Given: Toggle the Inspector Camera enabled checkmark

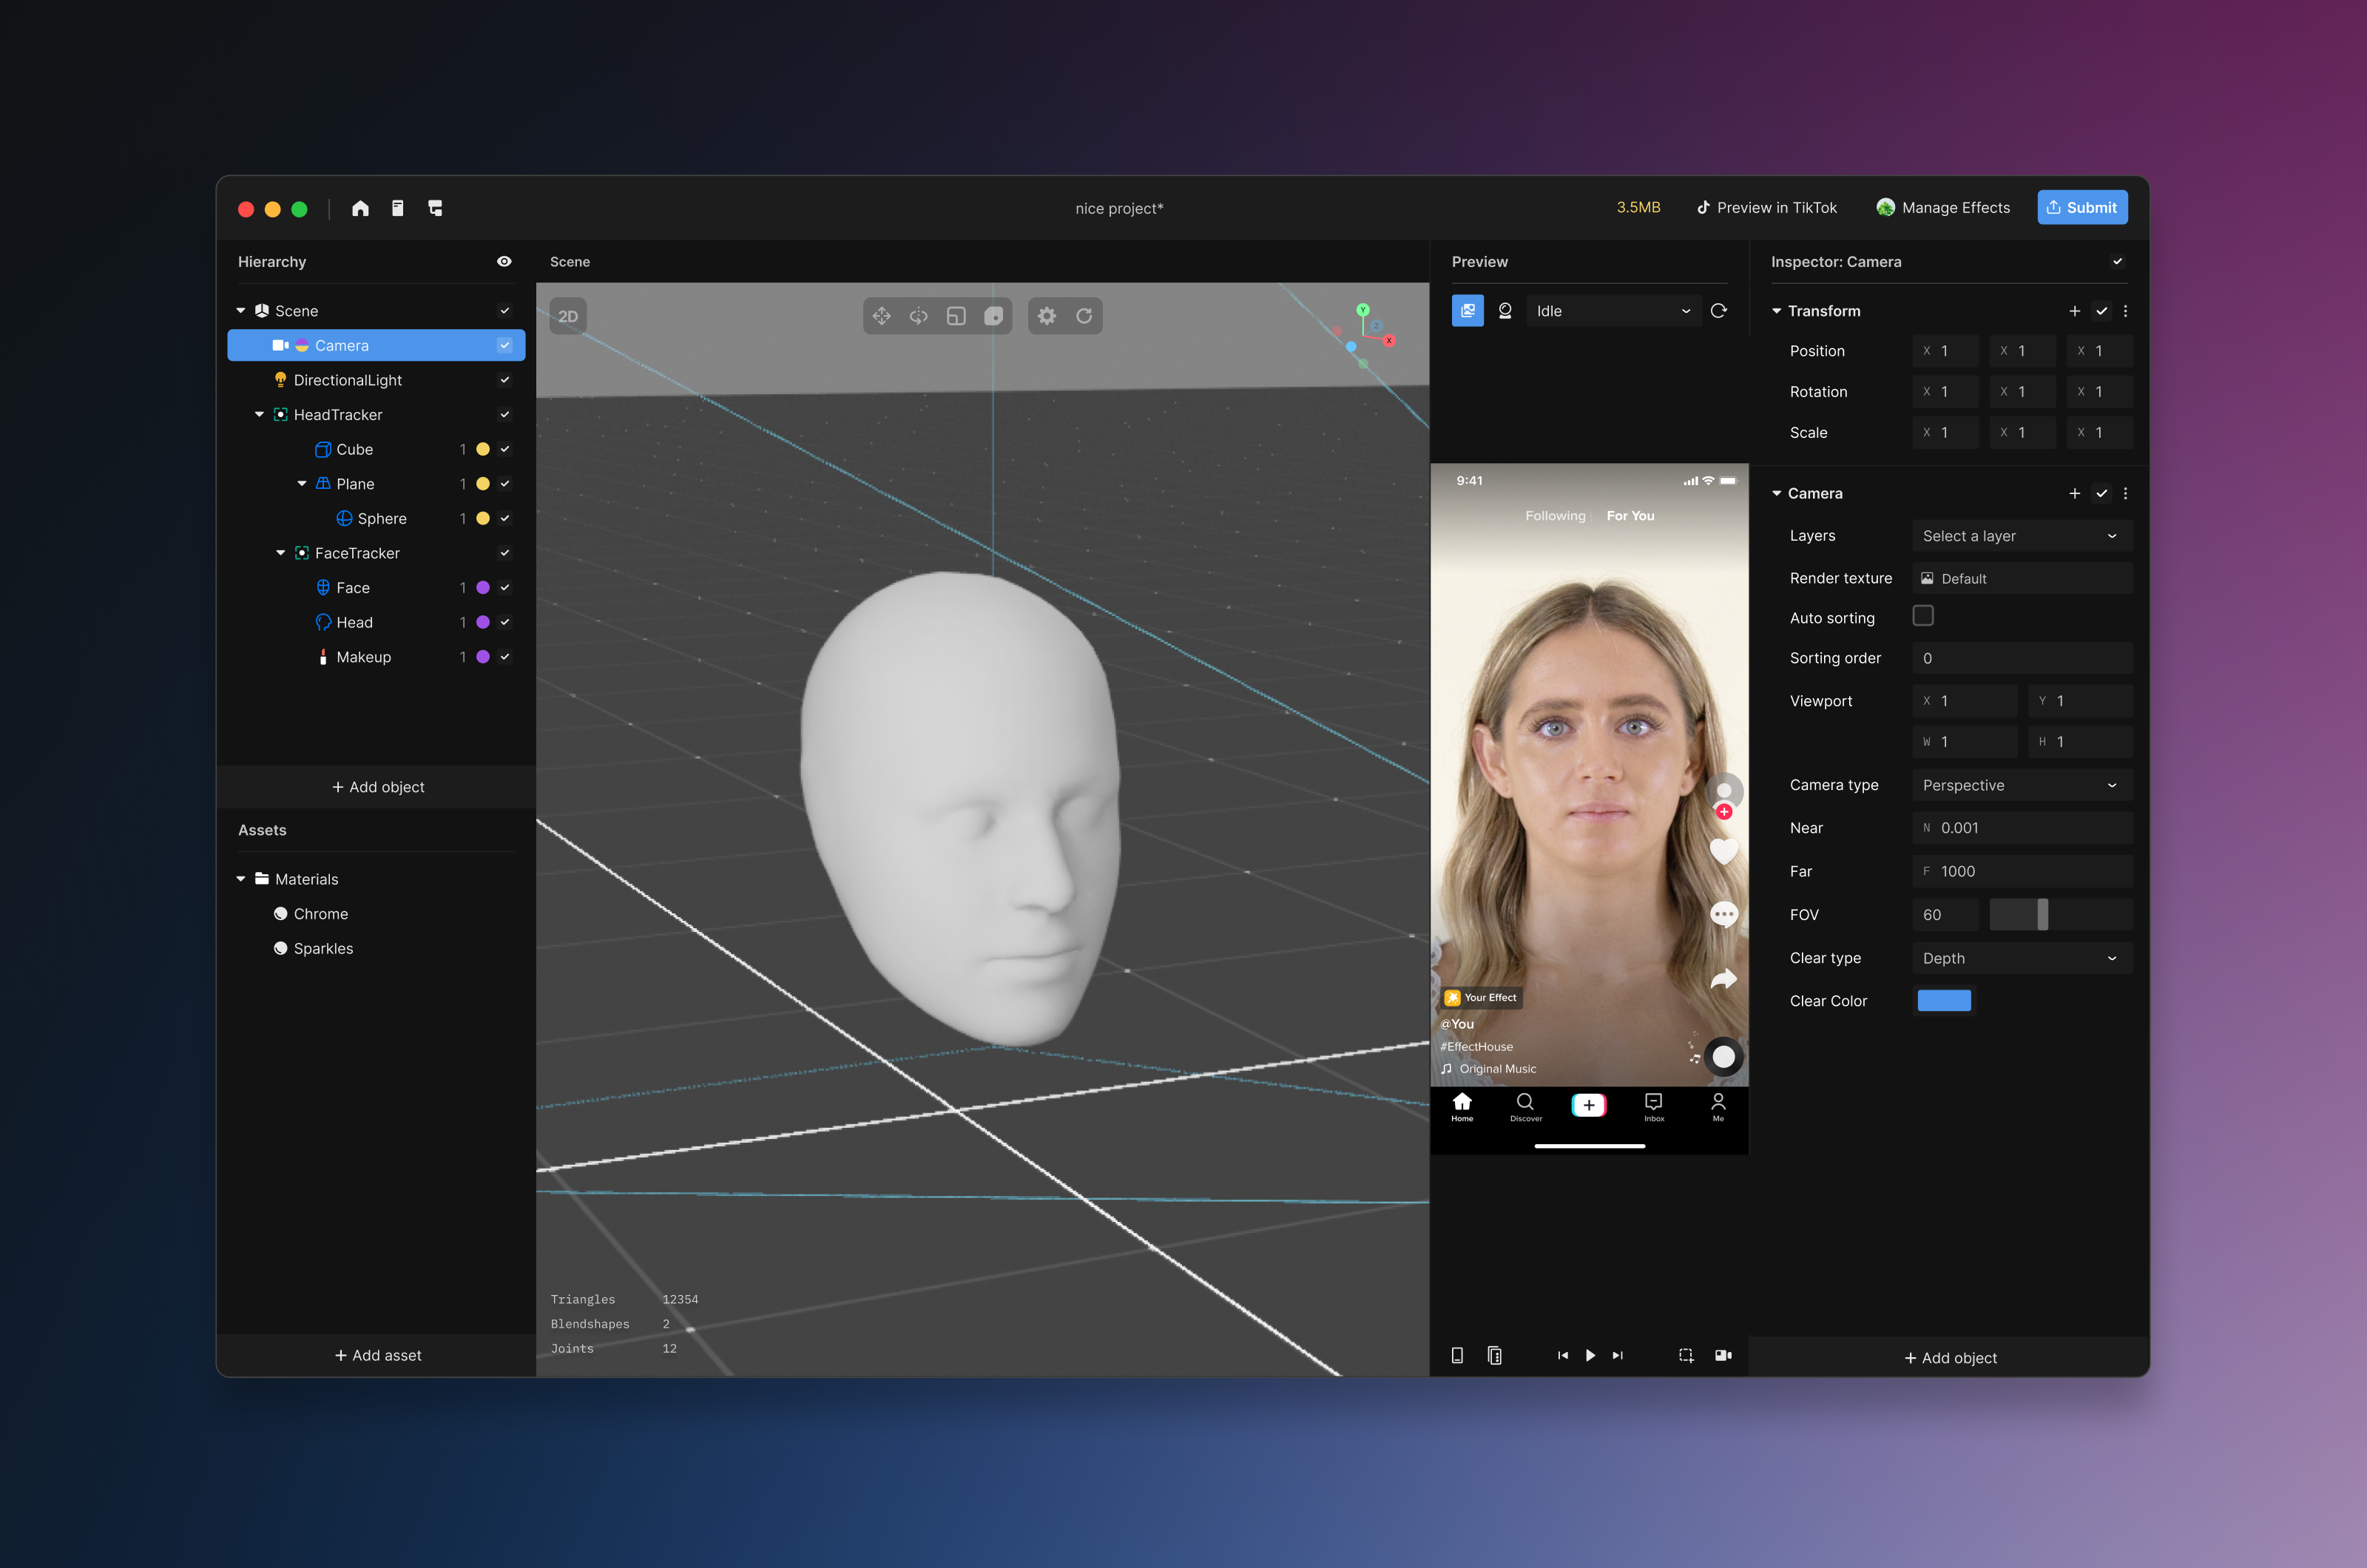Looking at the screenshot, I should click(x=2117, y=261).
